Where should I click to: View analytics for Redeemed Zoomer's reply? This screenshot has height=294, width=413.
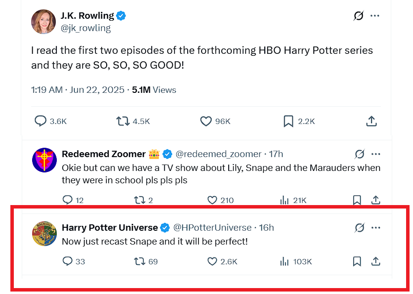[x=285, y=200]
